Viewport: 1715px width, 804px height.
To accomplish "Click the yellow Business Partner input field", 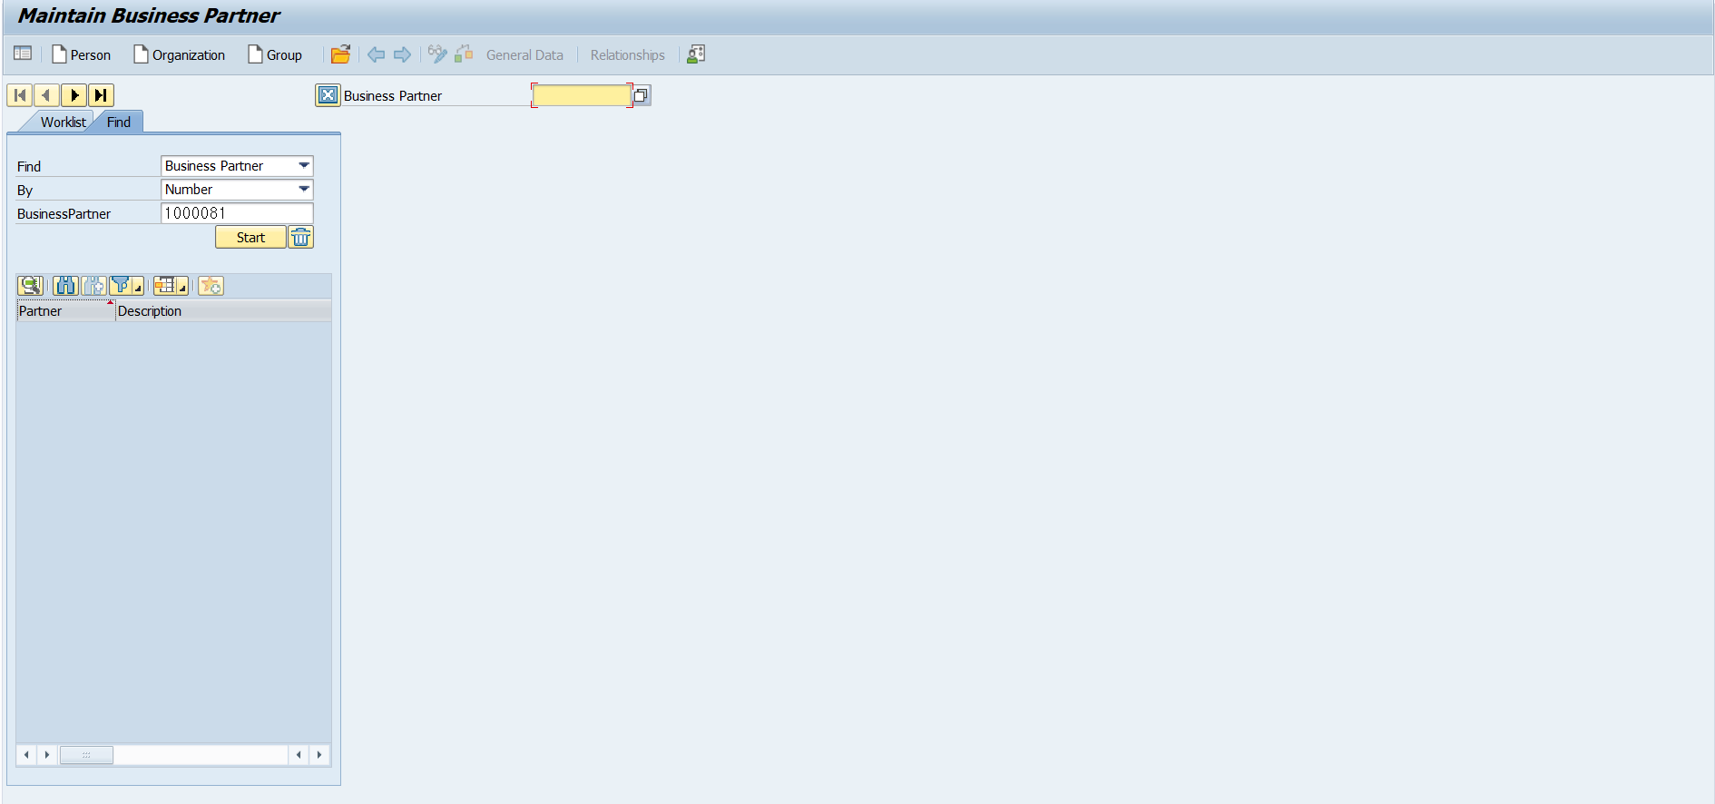I will click(x=582, y=95).
